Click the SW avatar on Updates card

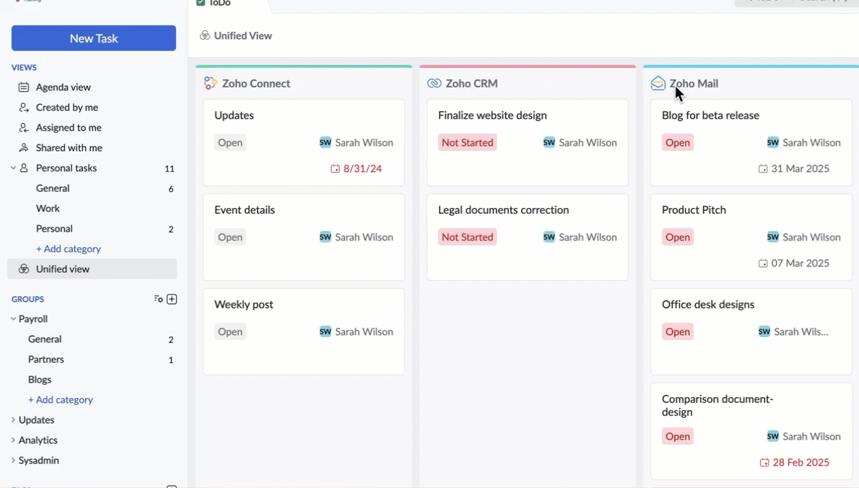(x=326, y=142)
